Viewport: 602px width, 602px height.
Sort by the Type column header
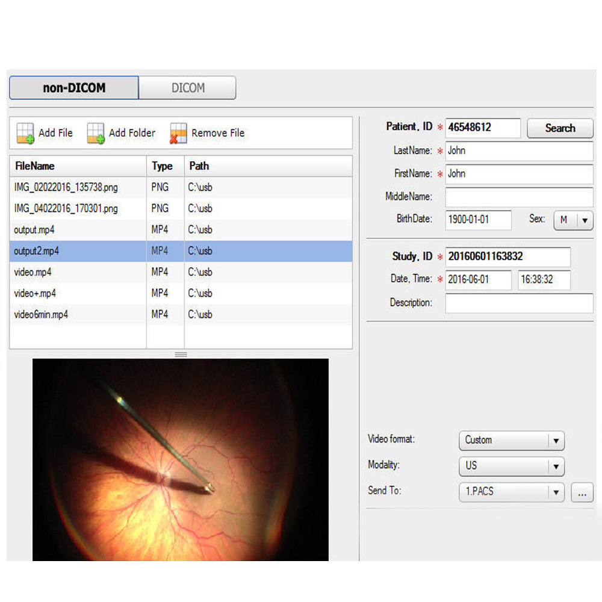click(x=166, y=166)
